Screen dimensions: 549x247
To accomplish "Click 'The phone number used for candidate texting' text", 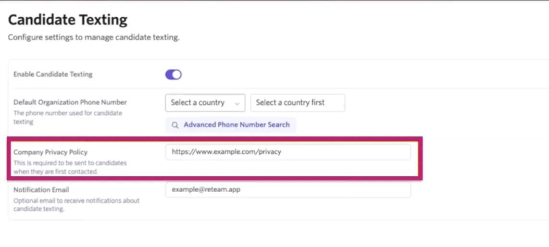I will 68,118.
